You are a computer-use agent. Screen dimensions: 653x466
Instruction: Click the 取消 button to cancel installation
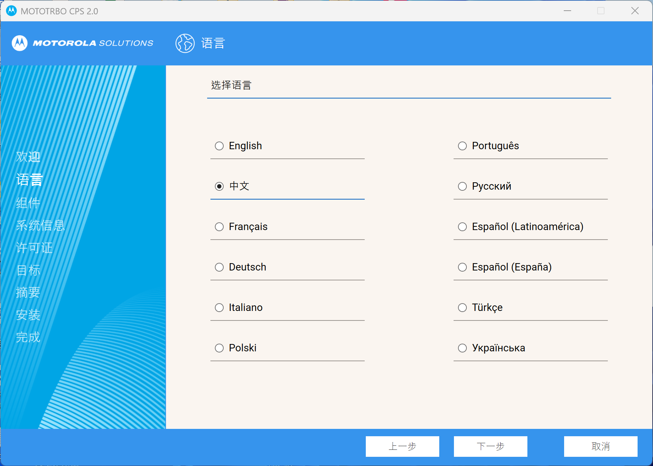600,447
